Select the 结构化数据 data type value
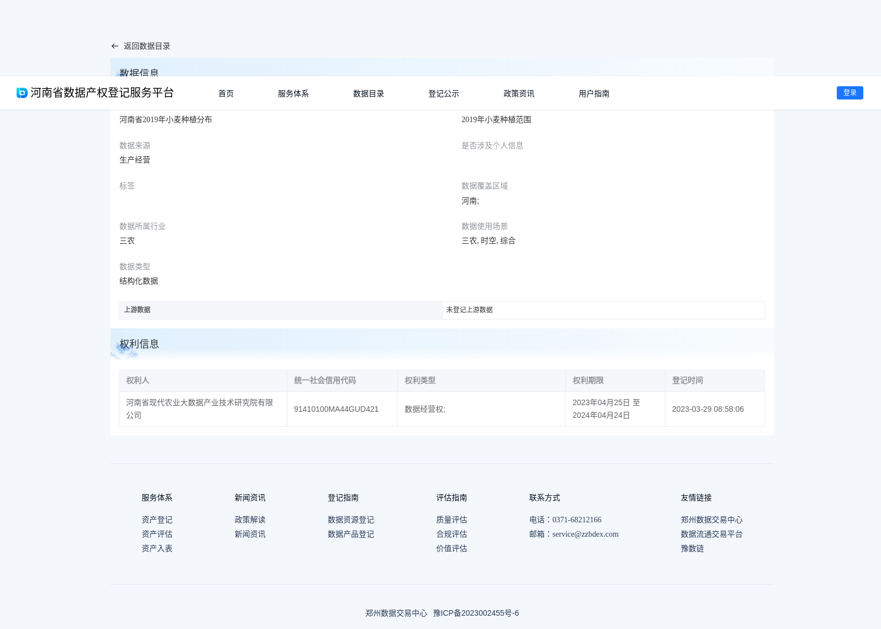This screenshot has height=629, width=881. click(x=139, y=281)
